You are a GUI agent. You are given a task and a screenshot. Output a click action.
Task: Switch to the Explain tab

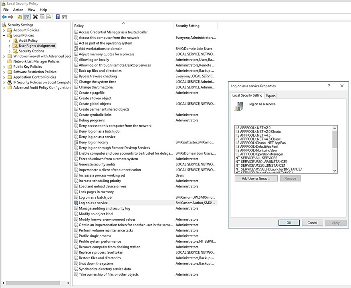(270, 96)
